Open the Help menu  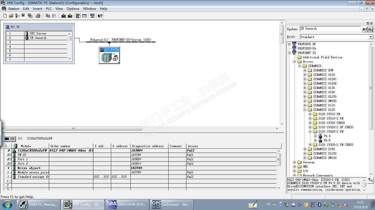point(103,9)
